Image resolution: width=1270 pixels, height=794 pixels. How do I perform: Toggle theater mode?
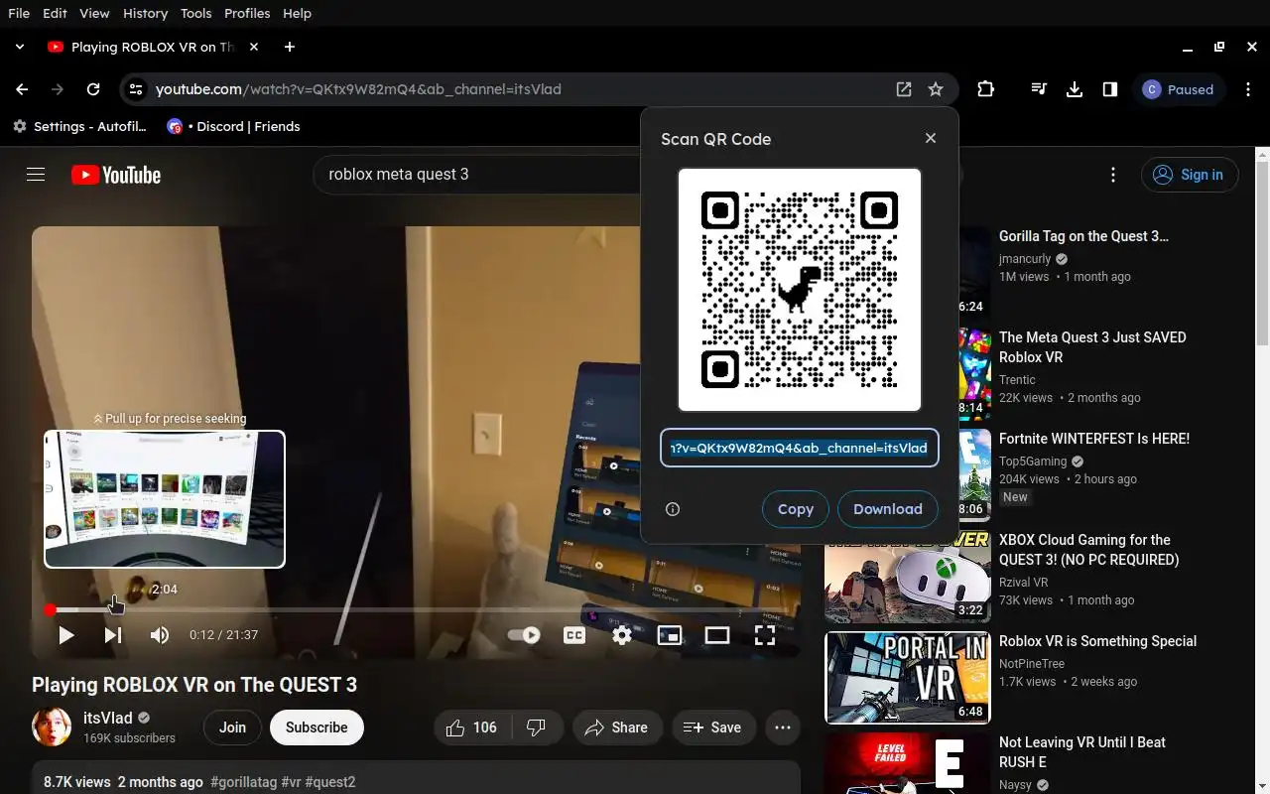[717, 635]
